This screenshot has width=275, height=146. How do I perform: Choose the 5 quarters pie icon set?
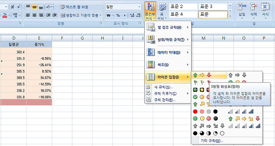(x=209, y=133)
